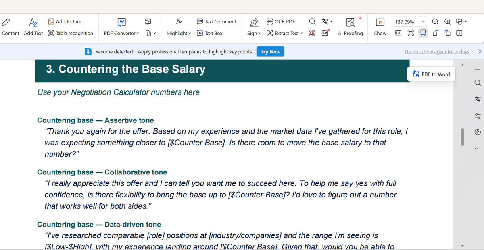Rotate the page clockwise
Viewport: 484px width, 250px height.
pos(447,33)
